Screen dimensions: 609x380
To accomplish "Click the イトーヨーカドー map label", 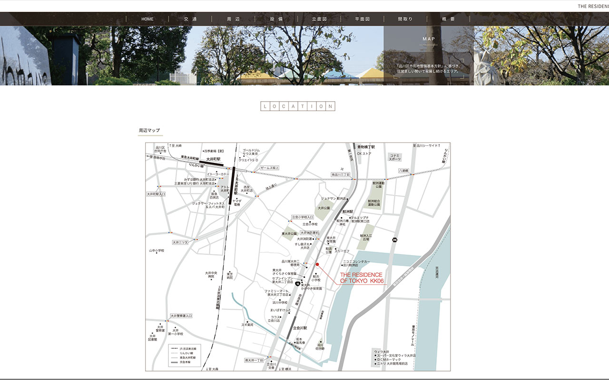I will (218, 174).
